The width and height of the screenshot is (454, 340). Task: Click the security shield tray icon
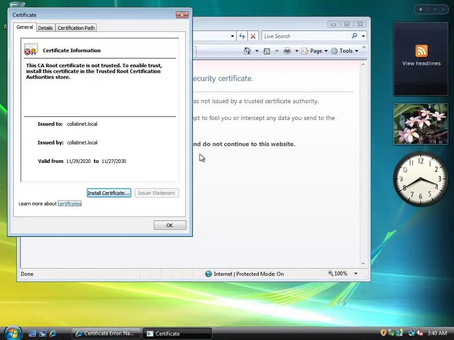[x=384, y=333]
